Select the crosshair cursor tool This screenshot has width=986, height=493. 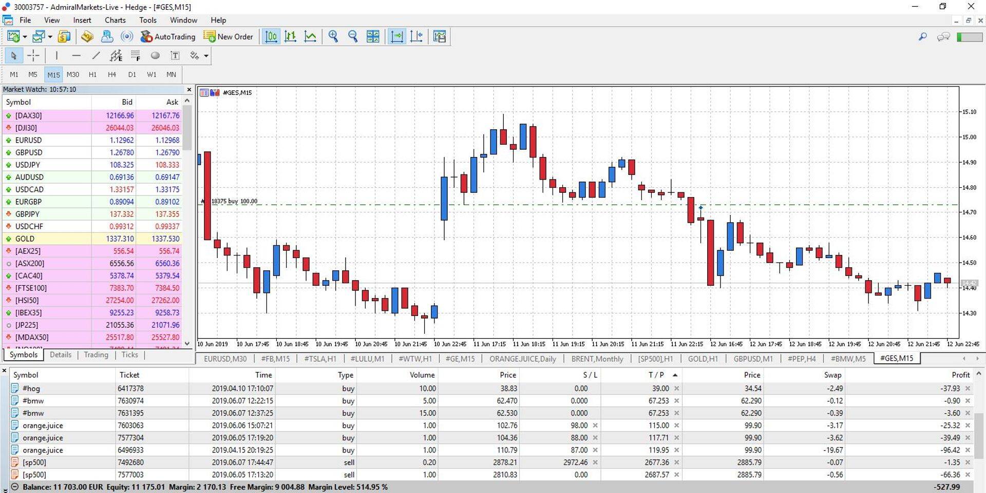pyautogui.click(x=33, y=55)
